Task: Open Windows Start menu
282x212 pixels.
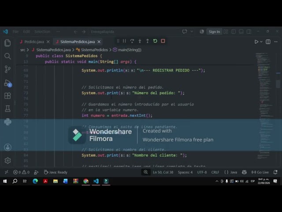Action: click(x=5, y=181)
